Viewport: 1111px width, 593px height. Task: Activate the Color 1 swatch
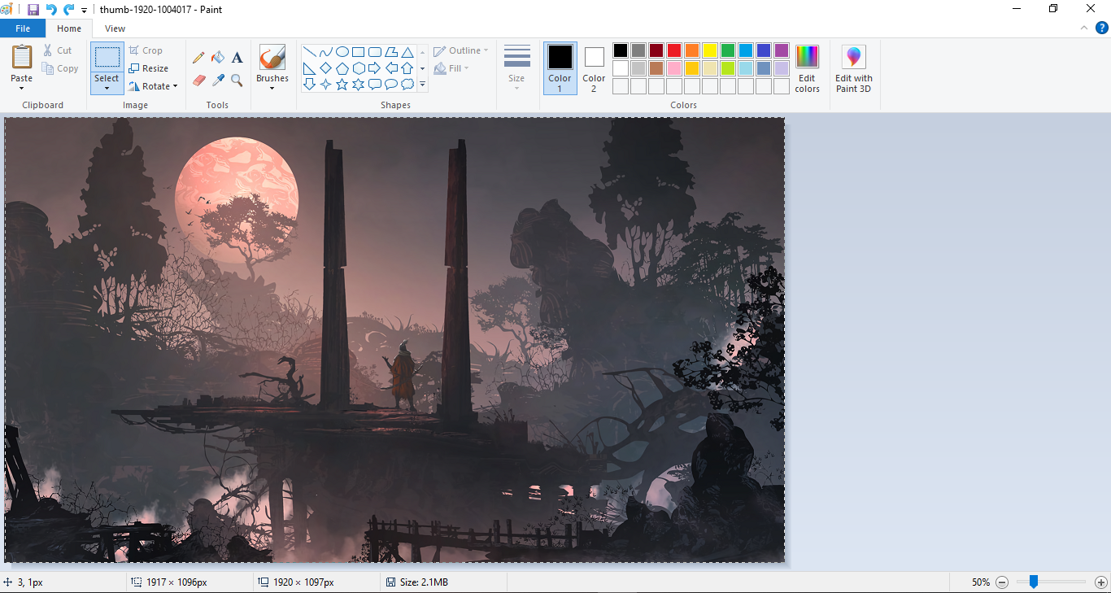(560, 68)
